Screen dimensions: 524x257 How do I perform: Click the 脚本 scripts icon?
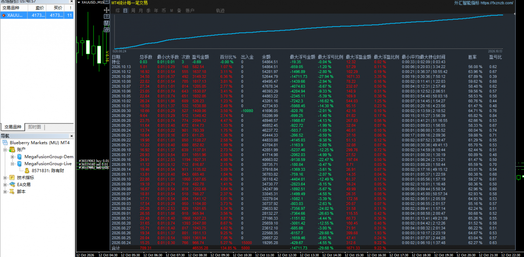point(12,192)
